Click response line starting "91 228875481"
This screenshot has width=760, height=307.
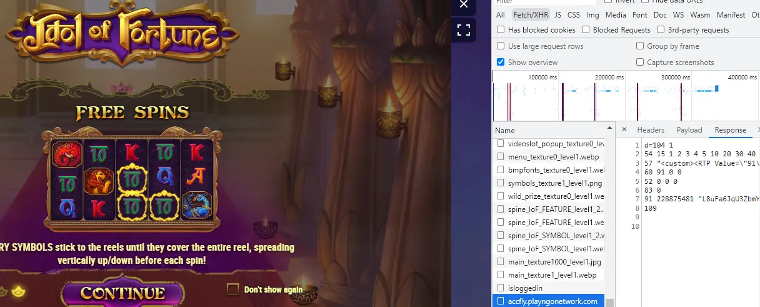702,199
